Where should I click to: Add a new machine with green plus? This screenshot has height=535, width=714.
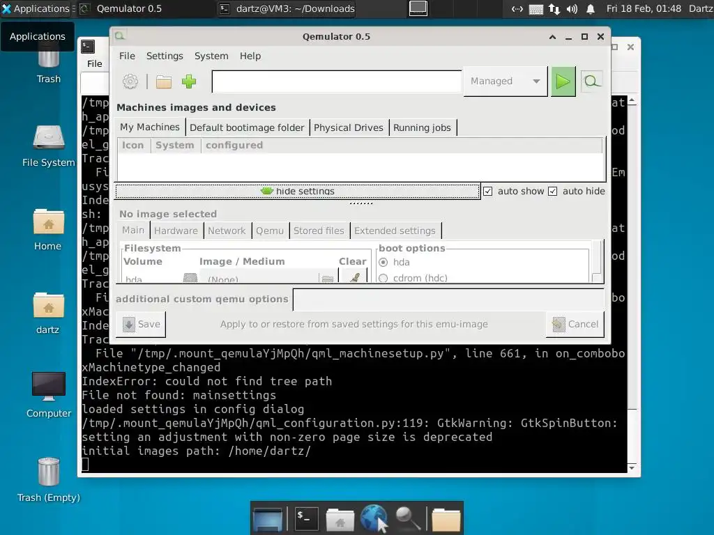[188, 82]
